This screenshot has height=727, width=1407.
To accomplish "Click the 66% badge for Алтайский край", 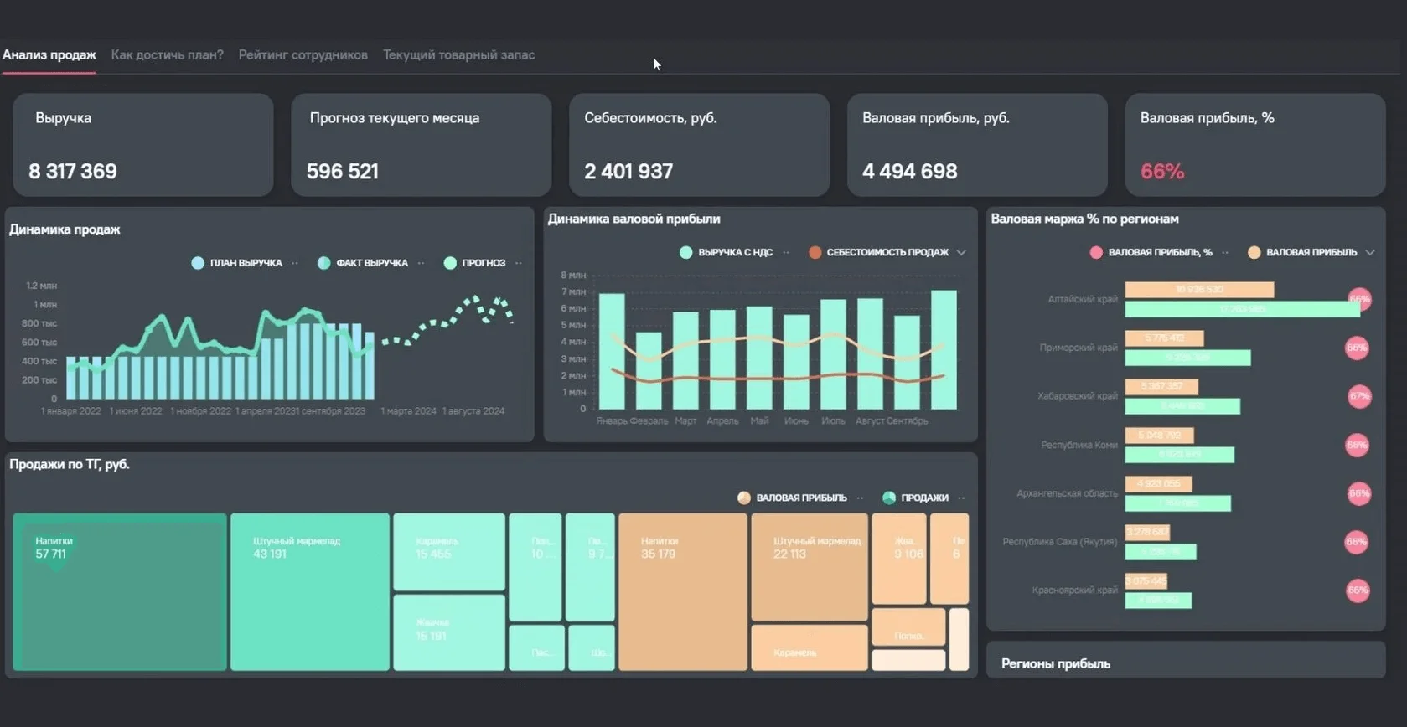I will tap(1359, 299).
